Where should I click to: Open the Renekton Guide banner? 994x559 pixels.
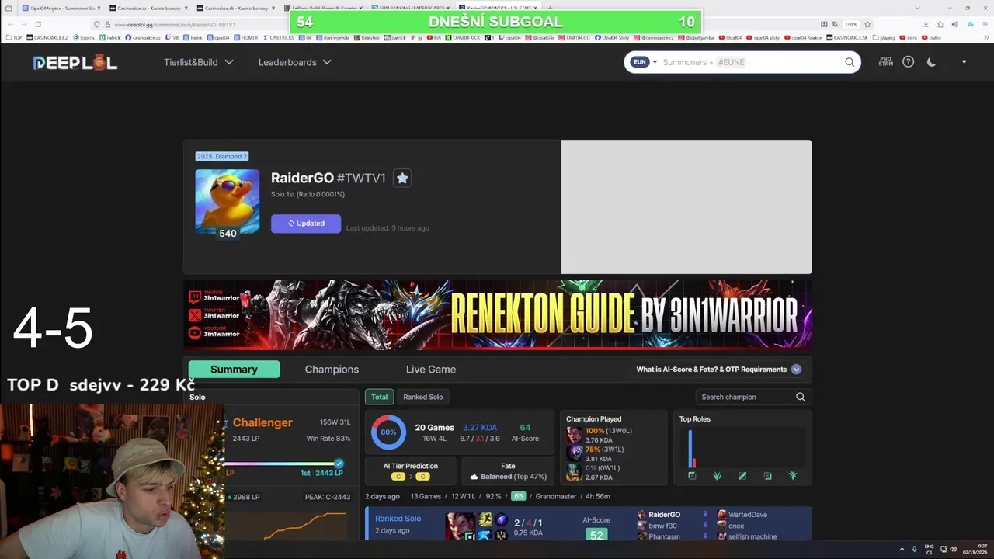tap(498, 314)
